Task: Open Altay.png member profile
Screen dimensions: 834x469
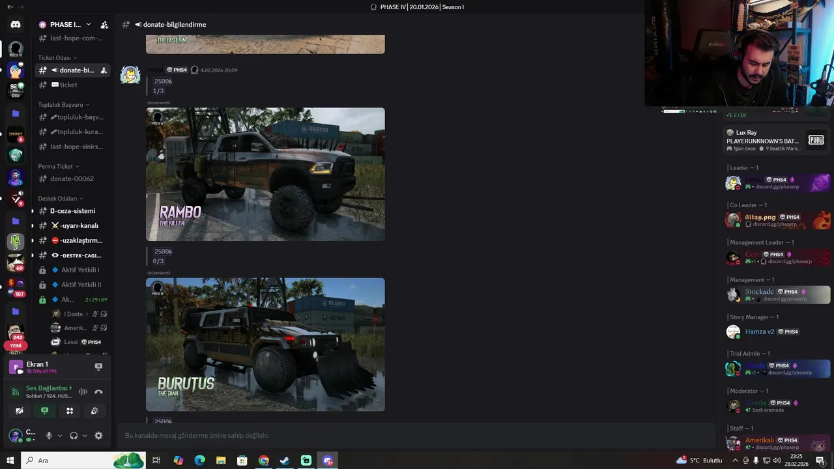Action: [777, 220]
